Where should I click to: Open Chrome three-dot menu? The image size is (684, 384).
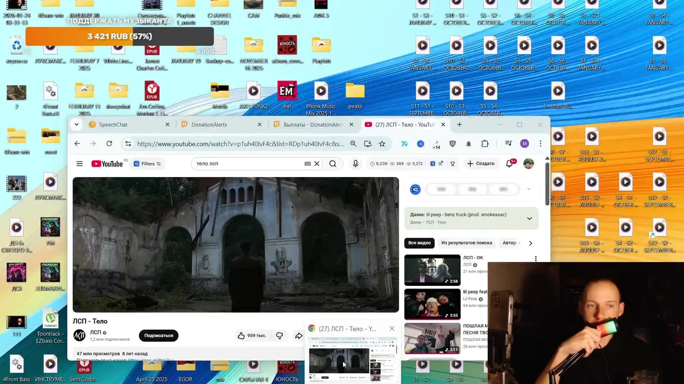tap(540, 143)
